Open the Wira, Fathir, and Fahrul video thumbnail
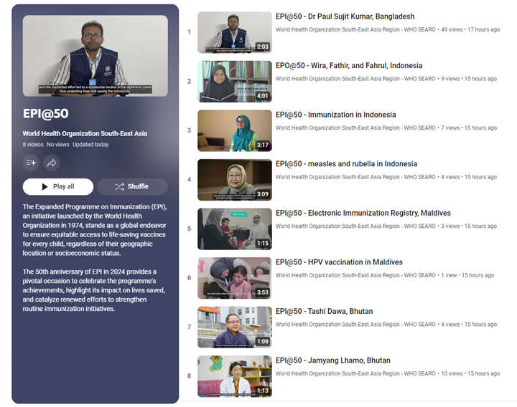The image size is (517, 407). tap(234, 81)
